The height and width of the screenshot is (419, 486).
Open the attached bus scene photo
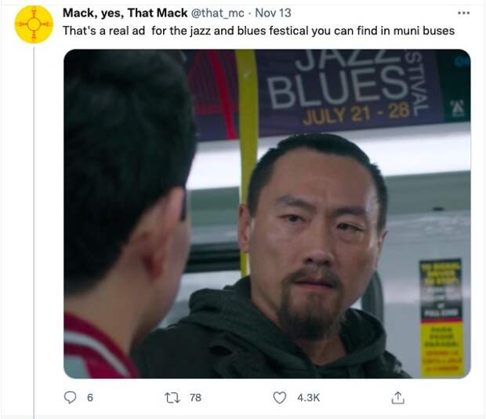[x=267, y=213]
